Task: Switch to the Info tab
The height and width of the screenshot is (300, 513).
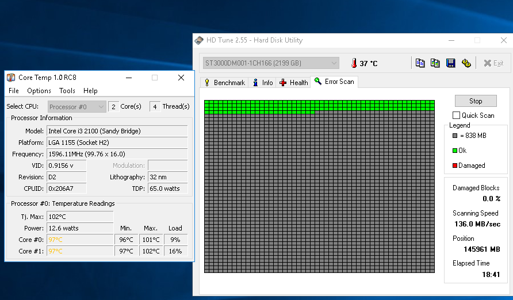Action: 262,83
